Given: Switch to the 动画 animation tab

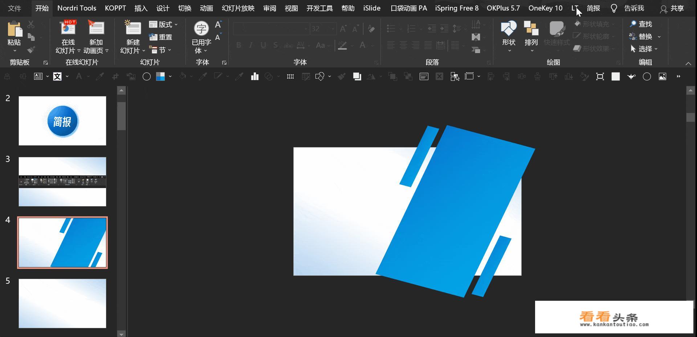Looking at the screenshot, I should click(206, 8).
